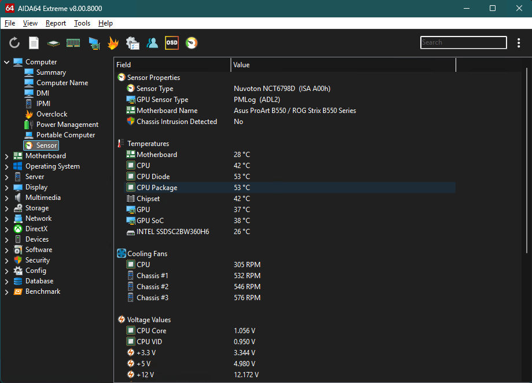This screenshot has width=532, height=383.
Task: Expand the Motherboard tree node
Action: pos(6,156)
